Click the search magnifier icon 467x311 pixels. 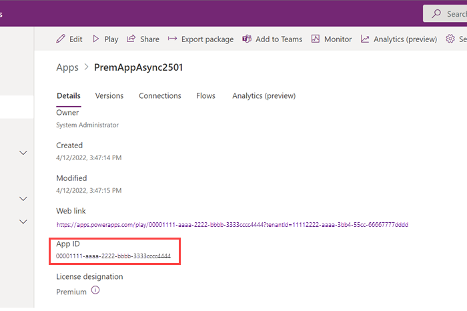pos(436,13)
